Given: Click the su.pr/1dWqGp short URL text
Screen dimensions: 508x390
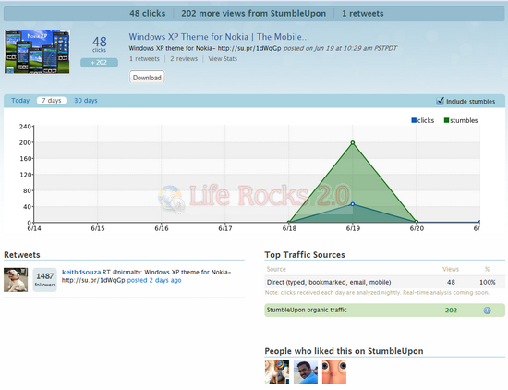Looking at the screenshot, I should point(249,48).
